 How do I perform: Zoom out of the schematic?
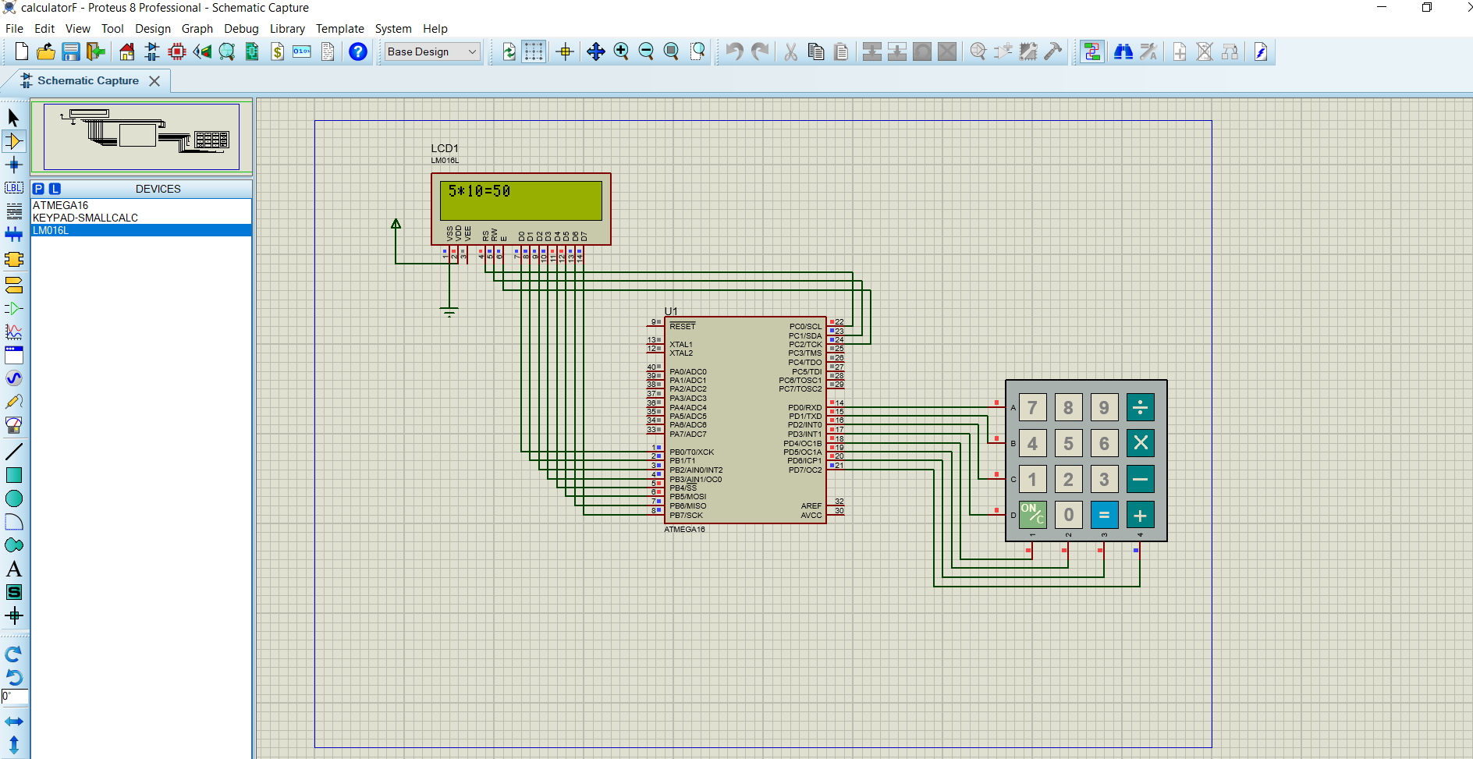pos(647,51)
